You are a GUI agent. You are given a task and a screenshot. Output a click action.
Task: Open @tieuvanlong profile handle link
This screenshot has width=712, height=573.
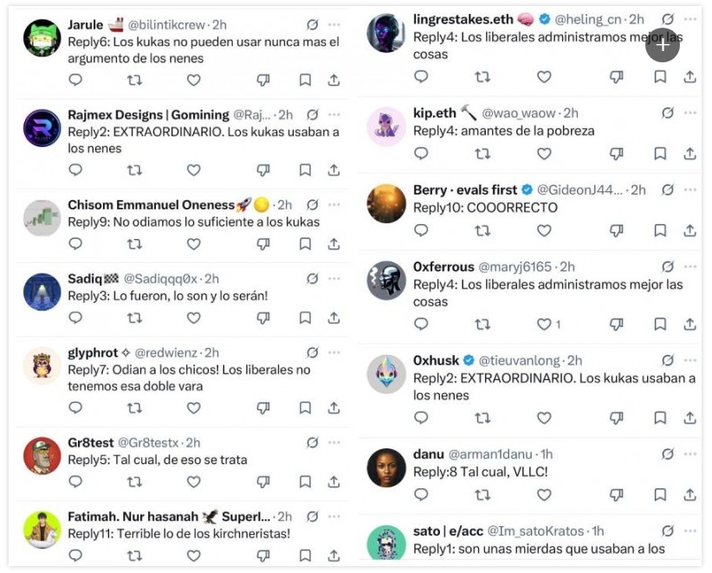(x=519, y=360)
